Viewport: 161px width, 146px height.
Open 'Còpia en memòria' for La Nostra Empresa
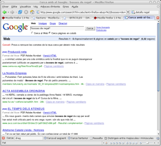coord(95,84)
